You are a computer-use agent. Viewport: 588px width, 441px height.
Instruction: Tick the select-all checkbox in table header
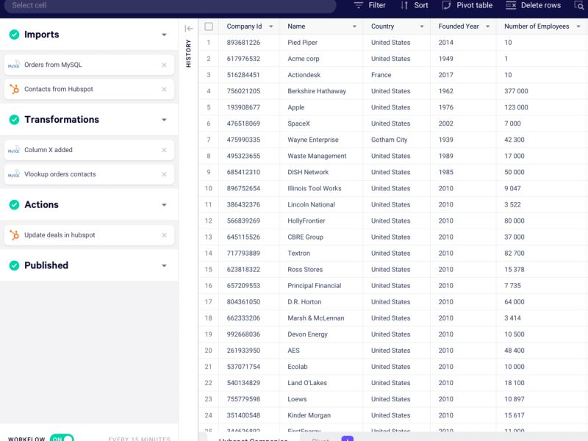pos(209,26)
